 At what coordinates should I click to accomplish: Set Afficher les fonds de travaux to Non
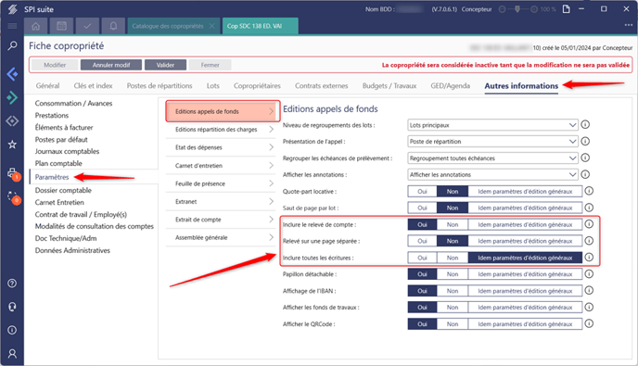[x=453, y=308]
